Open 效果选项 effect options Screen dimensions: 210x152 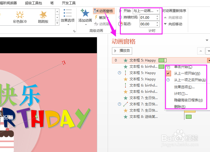[x=68, y=17]
